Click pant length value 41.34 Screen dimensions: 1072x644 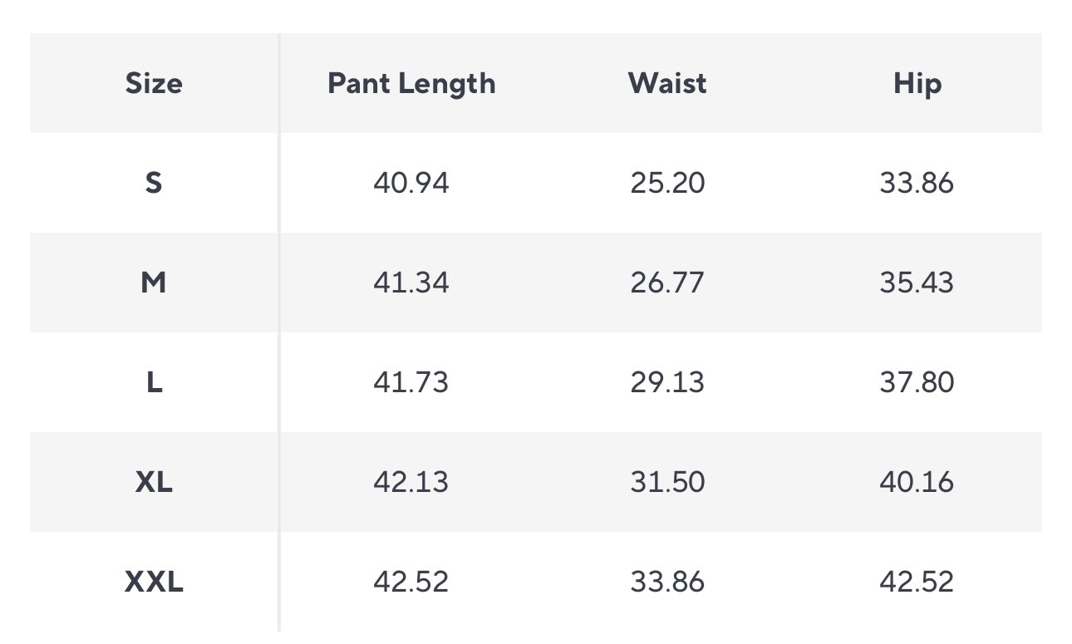pyautogui.click(x=411, y=283)
